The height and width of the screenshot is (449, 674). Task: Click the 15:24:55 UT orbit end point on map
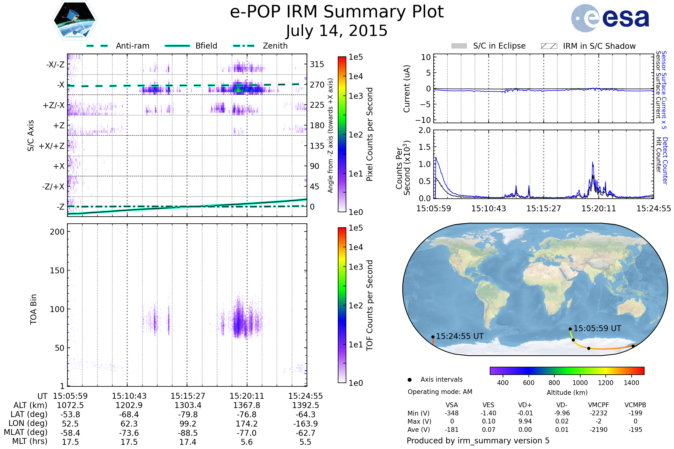(x=433, y=337)
